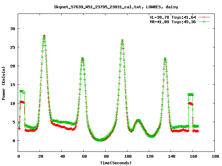
Task: Click the curve minimum near 75 seconds
Action: tap(100, 140)
